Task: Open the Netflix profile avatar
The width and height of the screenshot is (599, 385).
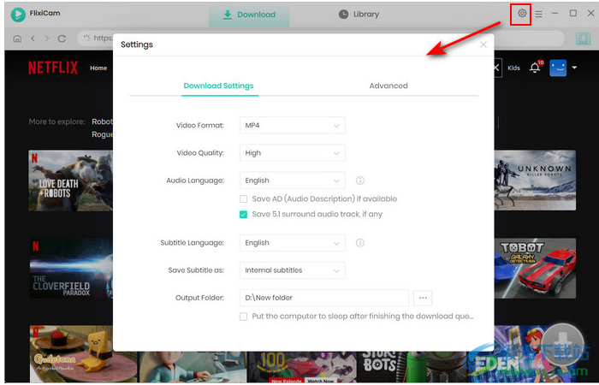Action: click(558, 68)
